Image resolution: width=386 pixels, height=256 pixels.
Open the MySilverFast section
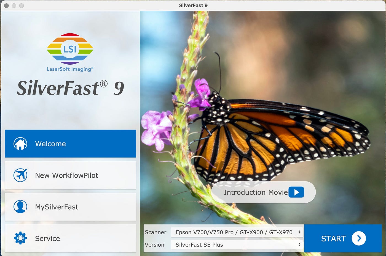(x=70, y=207)
